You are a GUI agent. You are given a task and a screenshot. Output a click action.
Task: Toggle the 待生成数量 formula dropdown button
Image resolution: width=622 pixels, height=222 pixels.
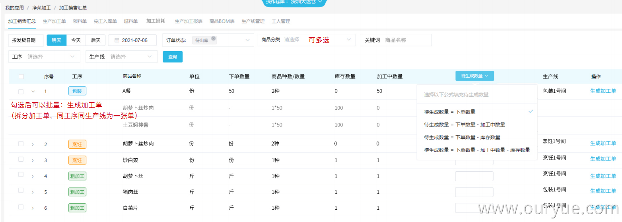point(474,76)
